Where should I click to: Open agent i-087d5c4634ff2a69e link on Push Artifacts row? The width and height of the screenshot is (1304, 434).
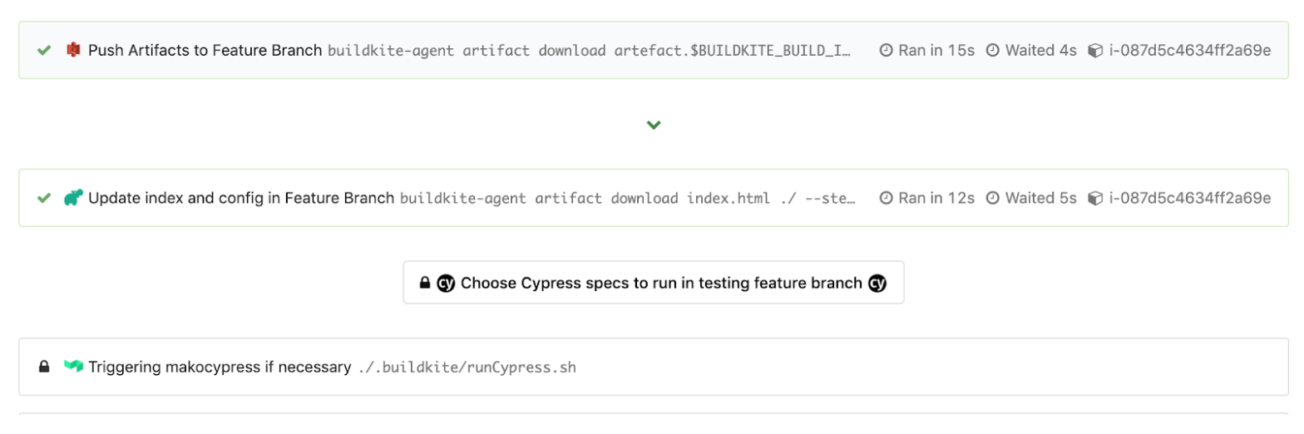pyautogui.click(x=1190, y=51)
